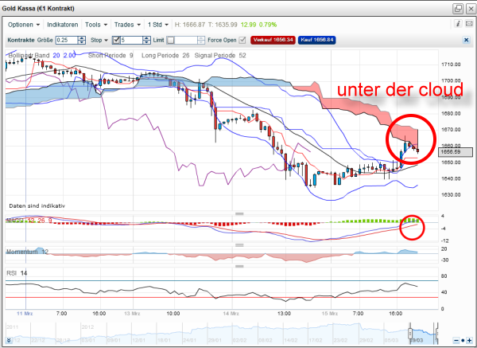Restore the Gold Kassa window size

[x=458, y=9]
